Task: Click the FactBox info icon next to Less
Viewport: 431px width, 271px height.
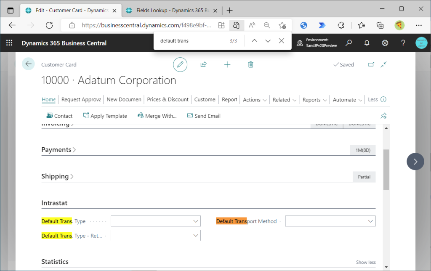Action: tap(383, 99)
